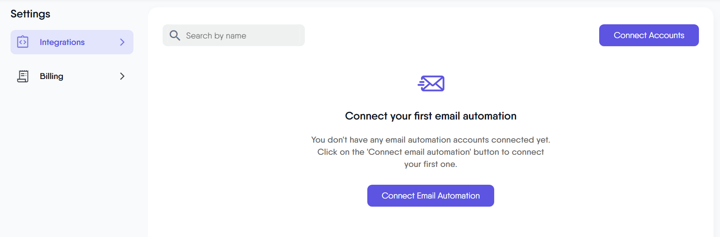Open the Integrations settings section
Screen dimensions: 720x237
click(62, 42)
